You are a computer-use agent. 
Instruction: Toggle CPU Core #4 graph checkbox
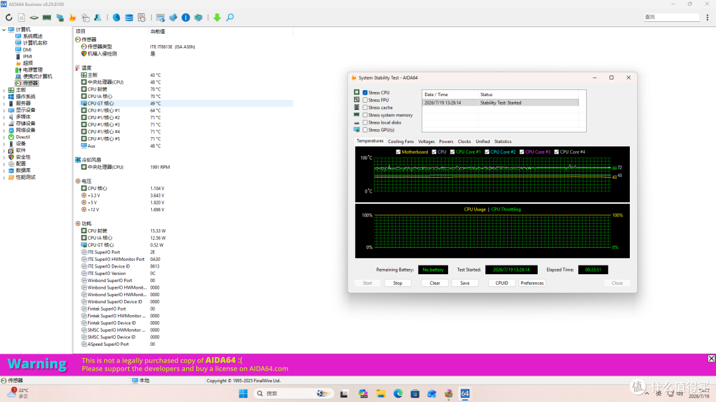click(557, 152)
